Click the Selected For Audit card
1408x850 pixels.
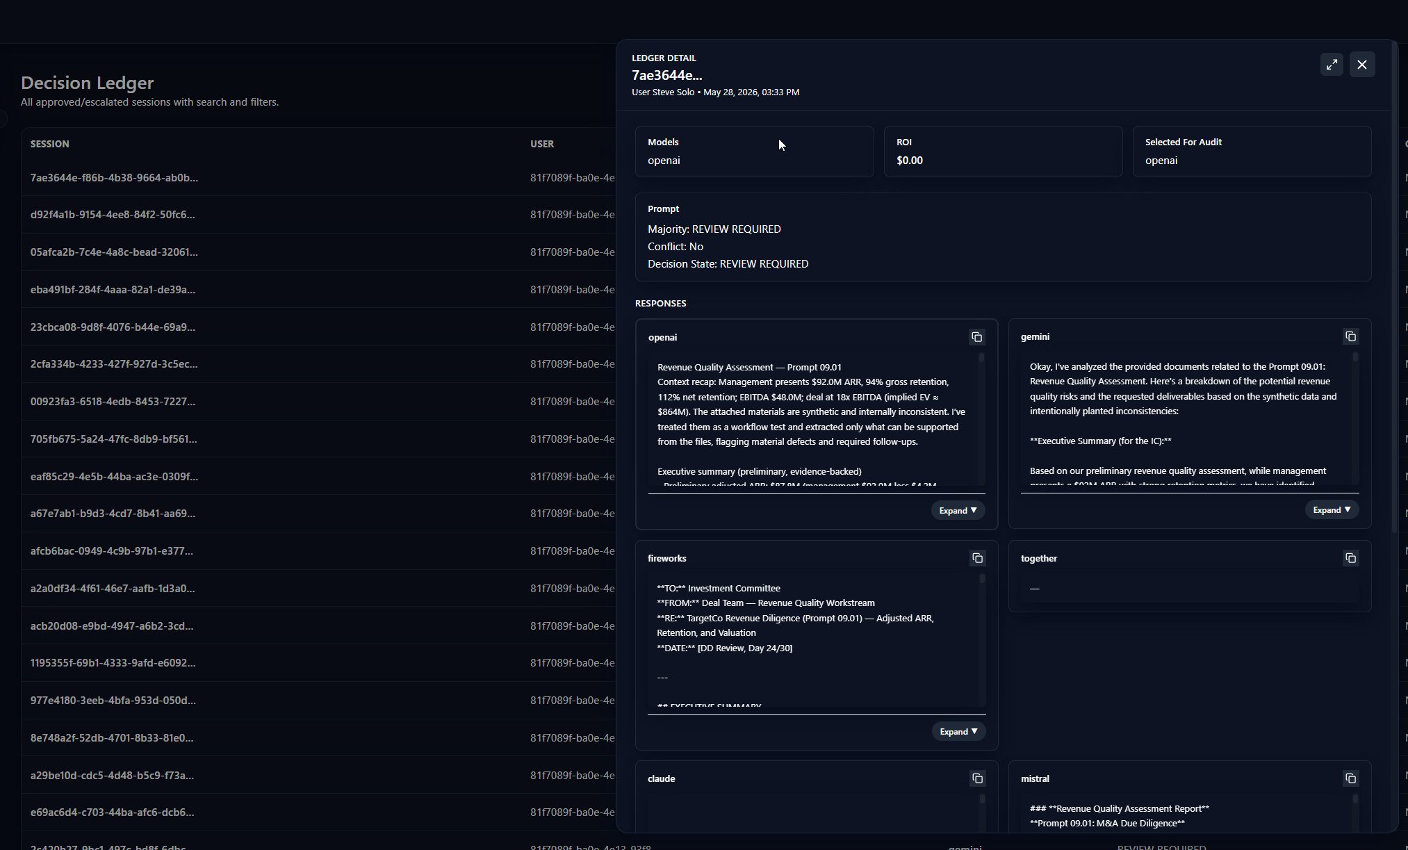pyautogui.click(x=1252, y=152)
